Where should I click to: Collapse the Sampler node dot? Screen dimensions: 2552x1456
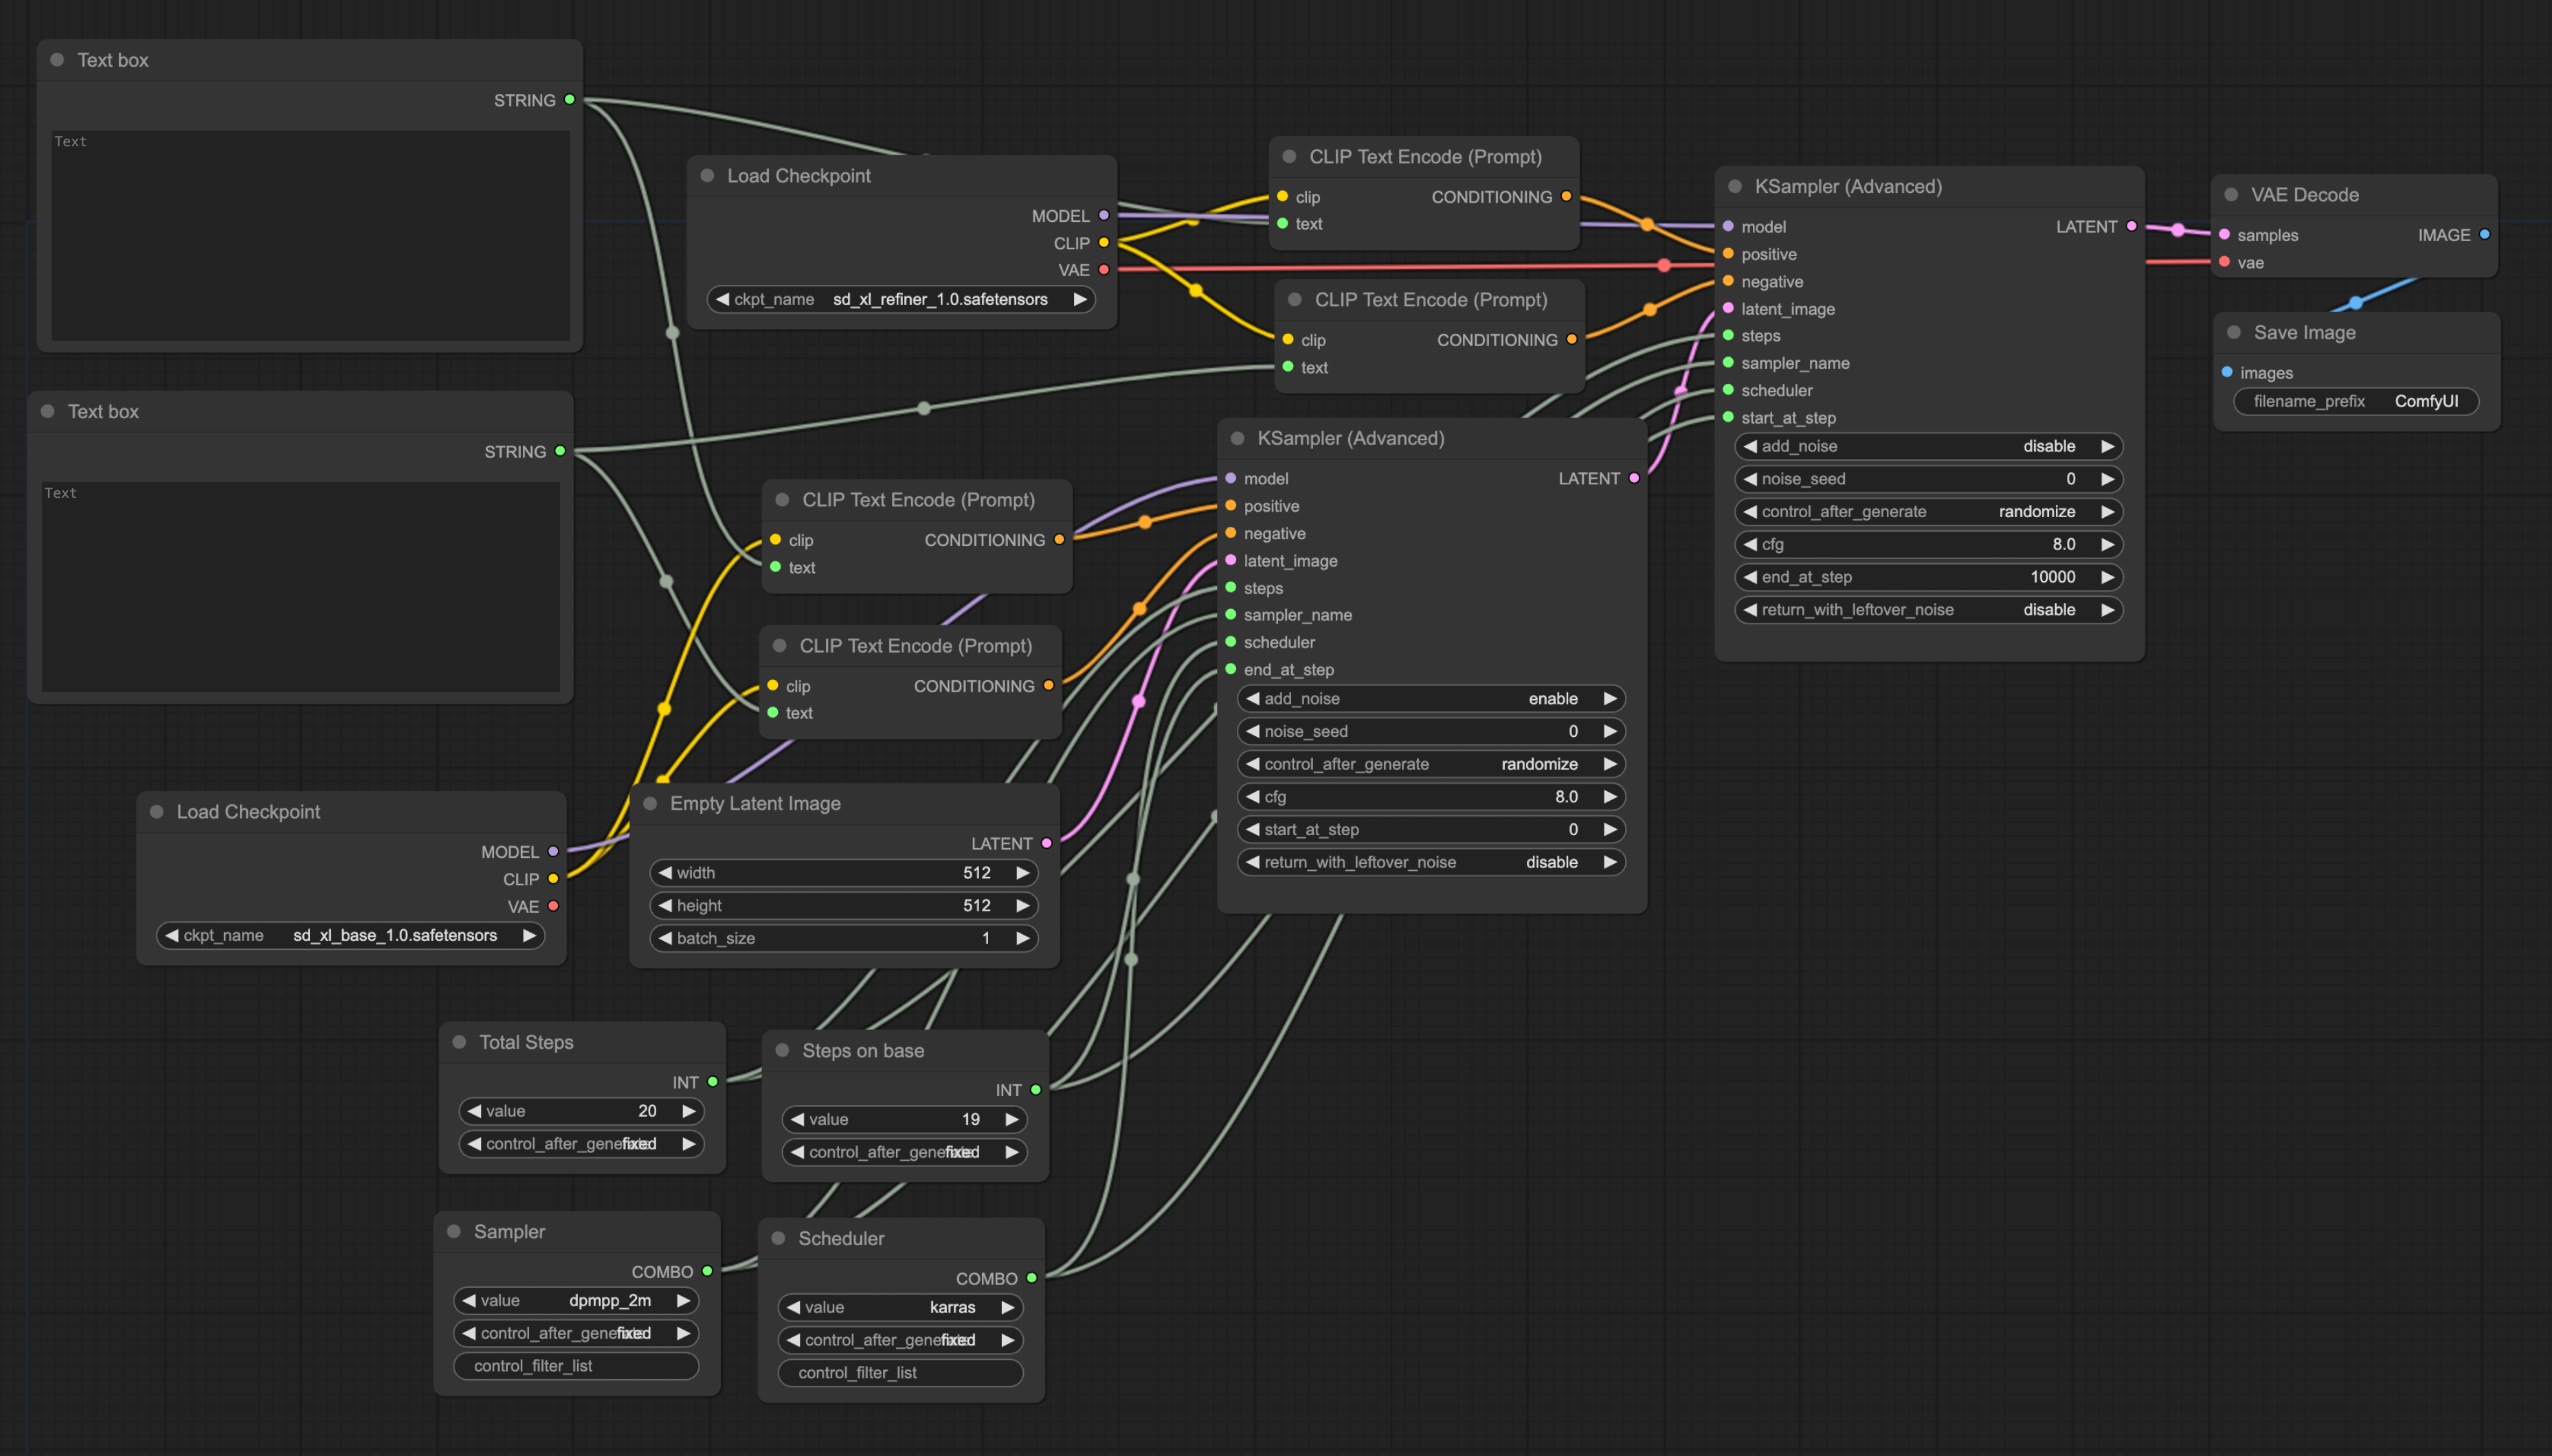(x=454, y=1231)
